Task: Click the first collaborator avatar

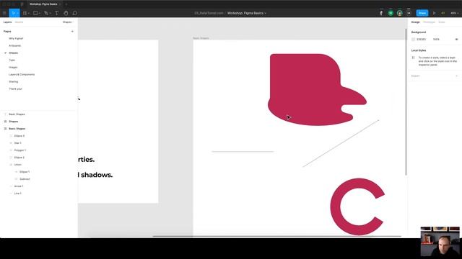Action: tap(381, 13)
